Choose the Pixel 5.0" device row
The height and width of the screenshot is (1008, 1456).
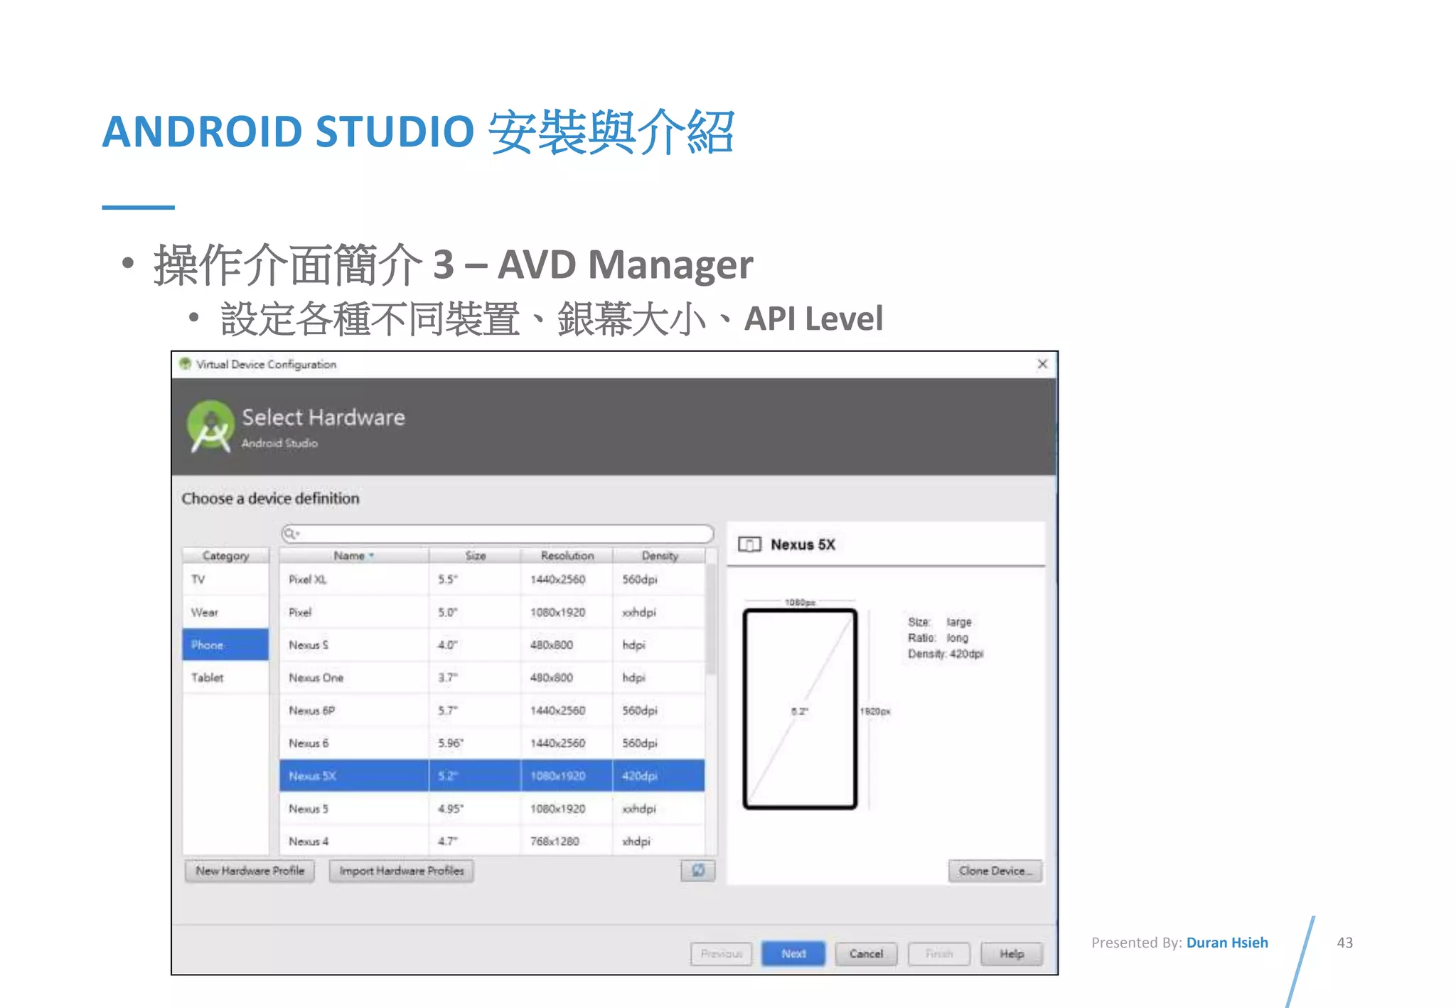(x=492, y=612)
